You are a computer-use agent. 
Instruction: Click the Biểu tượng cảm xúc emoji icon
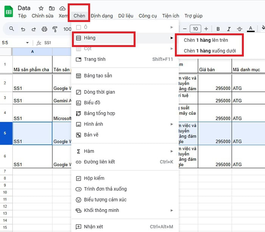tap(78, 200)
